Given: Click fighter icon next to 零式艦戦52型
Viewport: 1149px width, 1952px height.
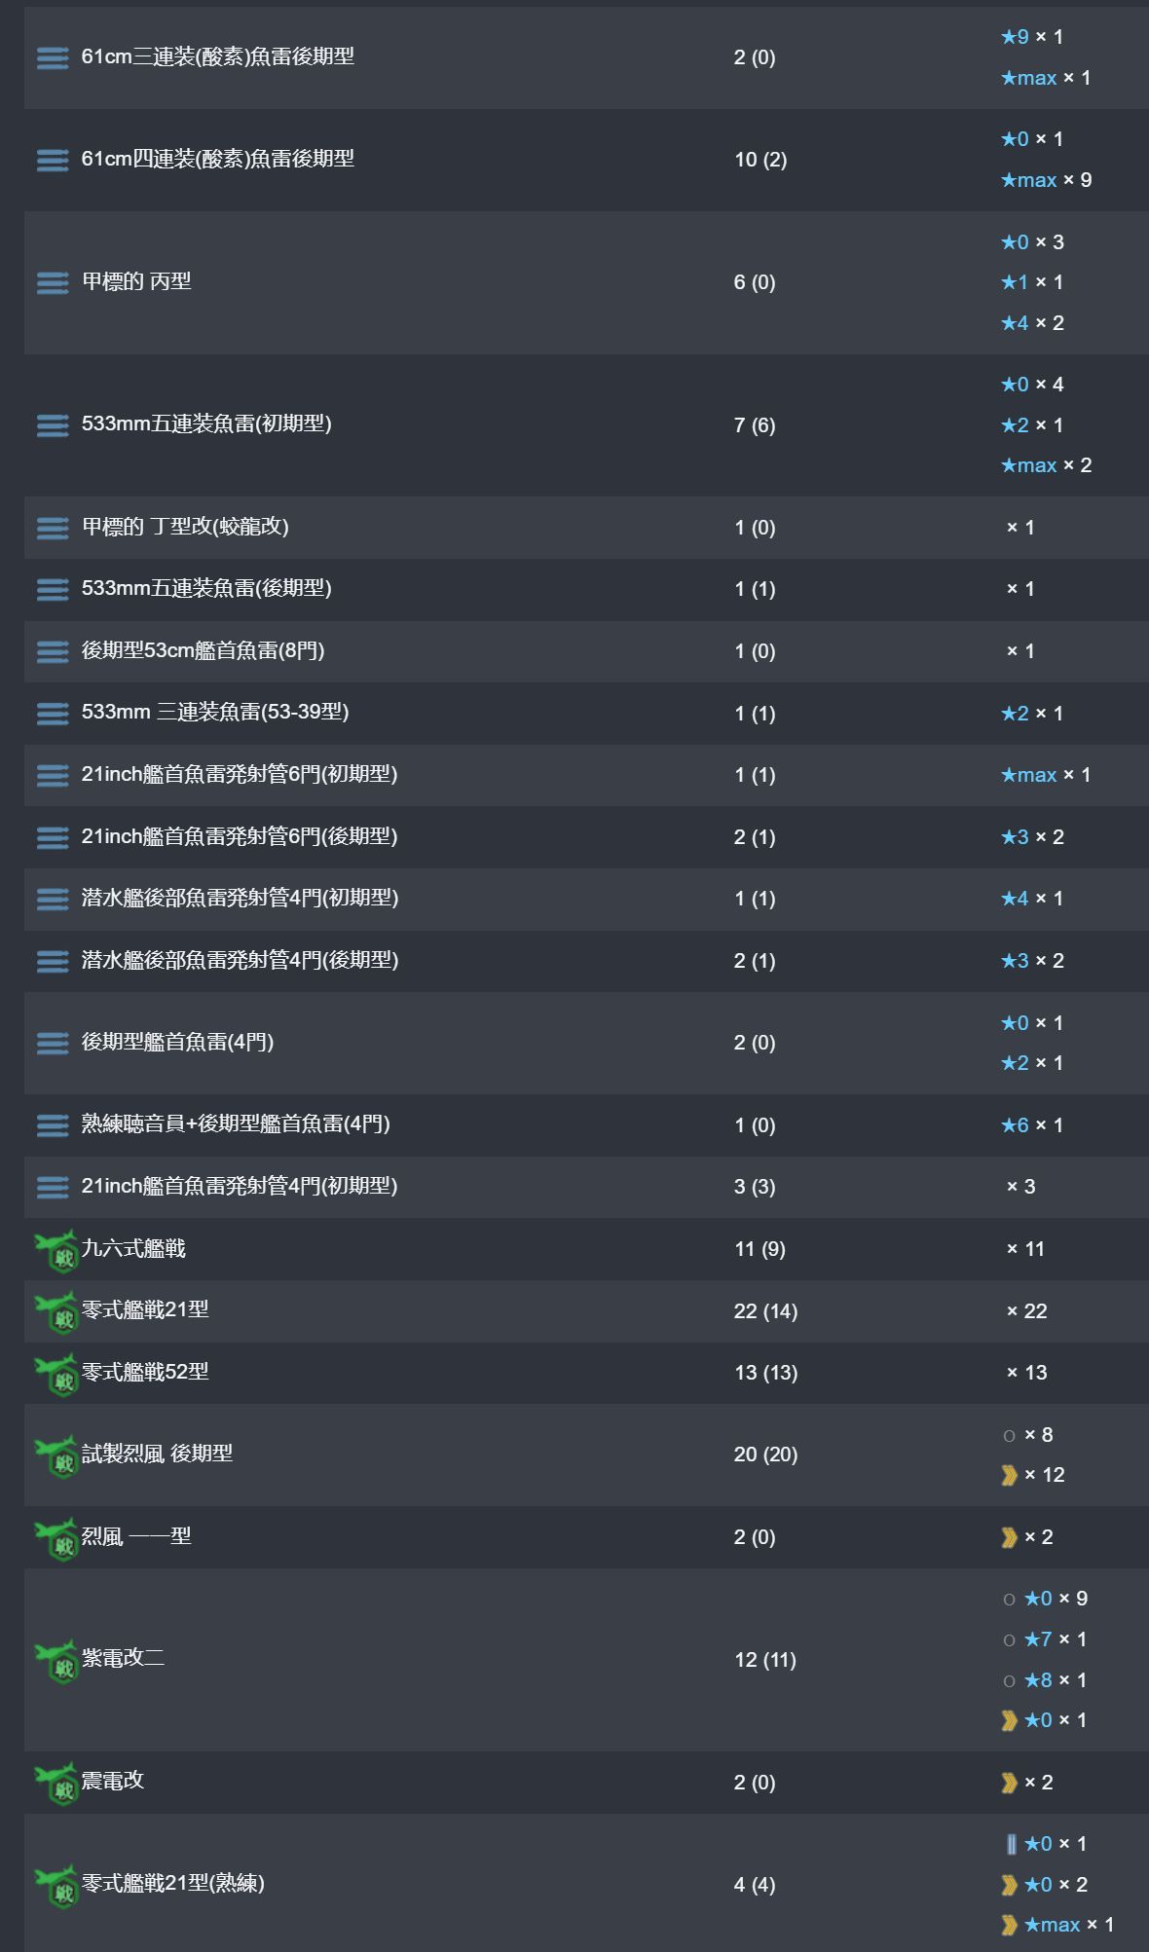Looking at the screenshot, I should pyautogui.click(x=56, y=1374).
